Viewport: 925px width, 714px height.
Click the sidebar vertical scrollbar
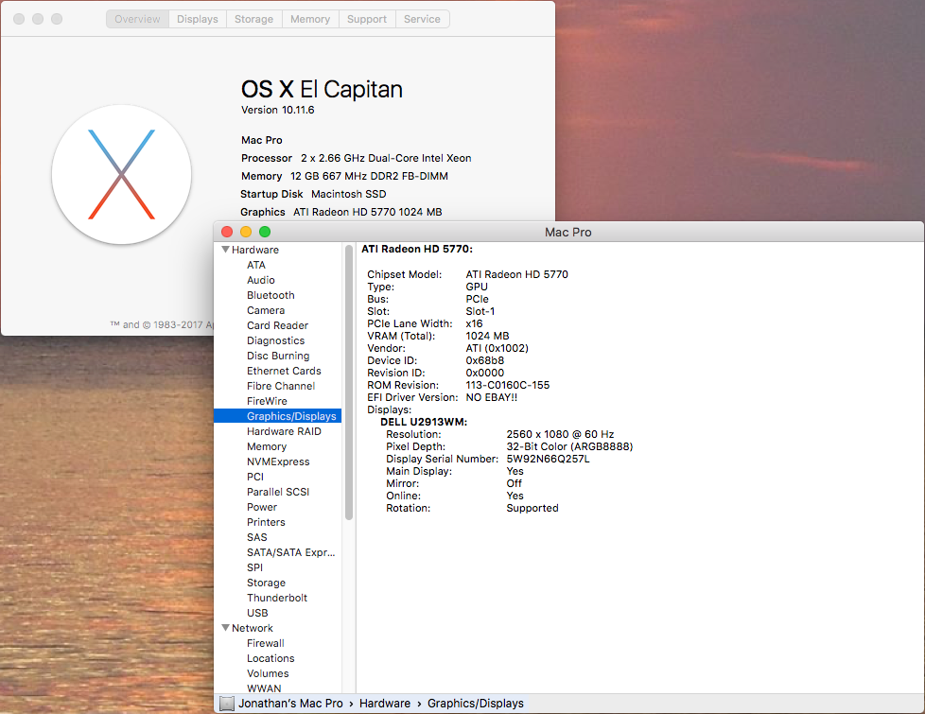pyautogui.click(x=349, y=382)
